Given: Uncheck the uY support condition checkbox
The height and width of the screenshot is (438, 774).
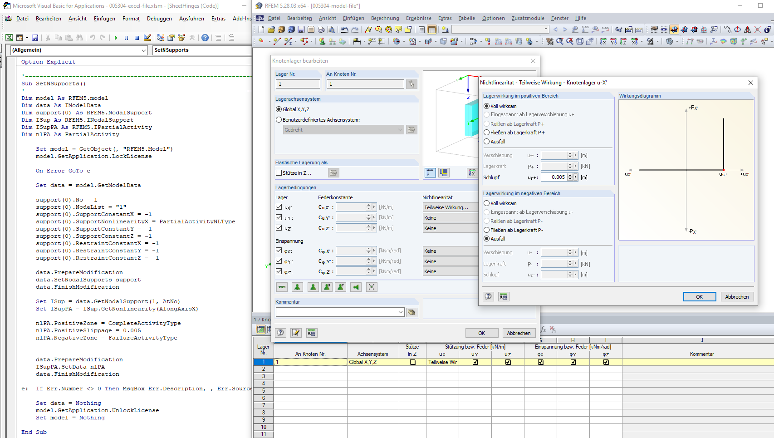Looking at the screenshot, I should click(x=279, y=217).
